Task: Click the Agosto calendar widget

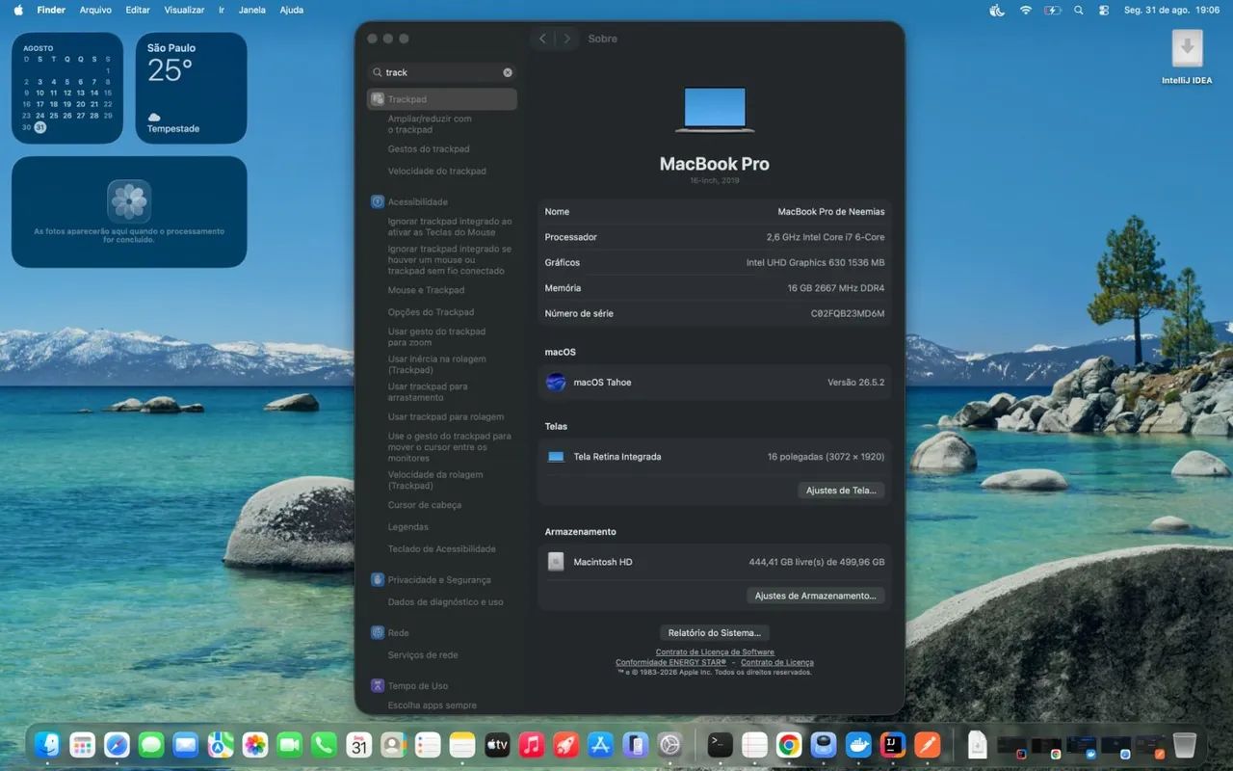Action: (67, 88)
